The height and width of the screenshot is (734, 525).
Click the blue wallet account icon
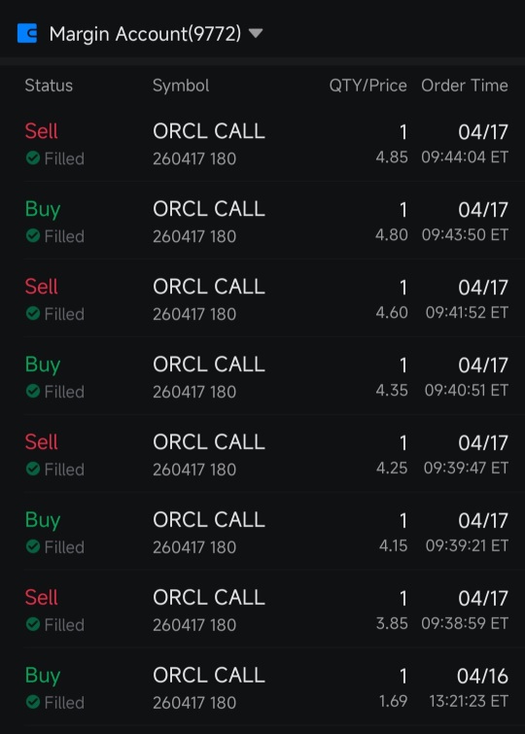pos(27,34)
